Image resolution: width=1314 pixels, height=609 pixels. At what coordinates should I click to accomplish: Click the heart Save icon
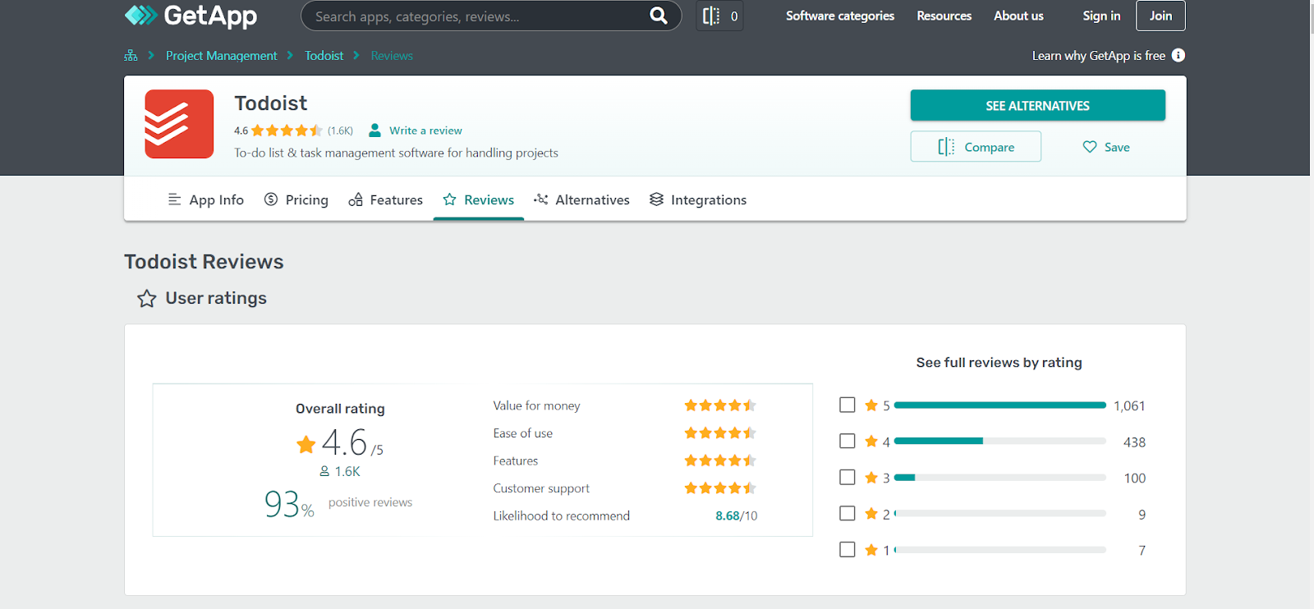(1090, 147)
